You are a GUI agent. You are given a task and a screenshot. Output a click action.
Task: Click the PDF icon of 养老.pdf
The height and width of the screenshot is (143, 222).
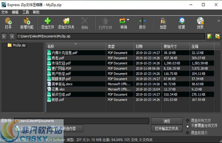pos(49,58)
